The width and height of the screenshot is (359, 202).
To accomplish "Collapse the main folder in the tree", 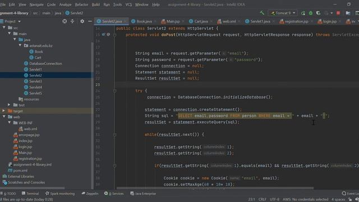I will [10, 34].
